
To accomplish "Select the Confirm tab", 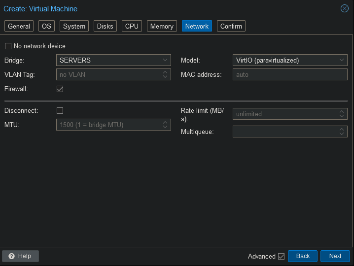I will 231,26.
